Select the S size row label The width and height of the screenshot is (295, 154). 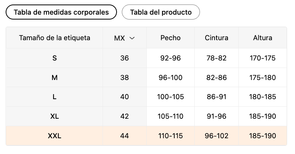click(x=55, y=58)
